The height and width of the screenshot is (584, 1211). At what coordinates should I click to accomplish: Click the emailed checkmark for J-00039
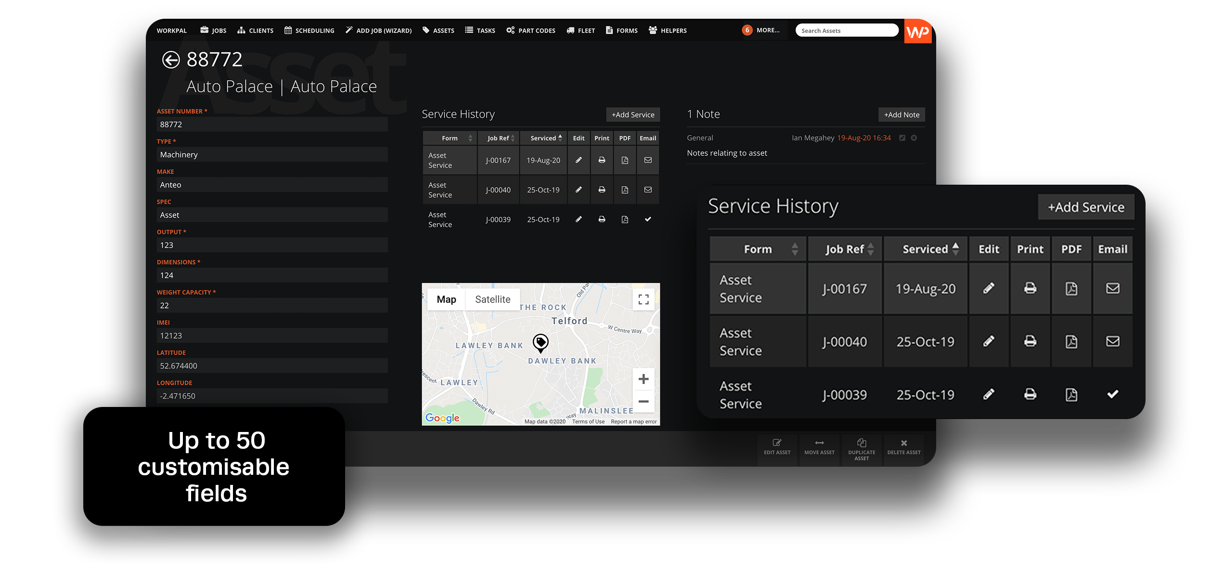point(648,219)
